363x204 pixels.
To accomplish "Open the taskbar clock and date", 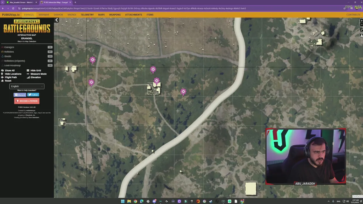I will (355, 201).
